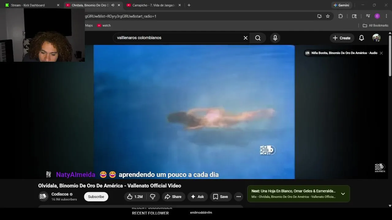Like the video with 1.2M likes

pos(135,197)
